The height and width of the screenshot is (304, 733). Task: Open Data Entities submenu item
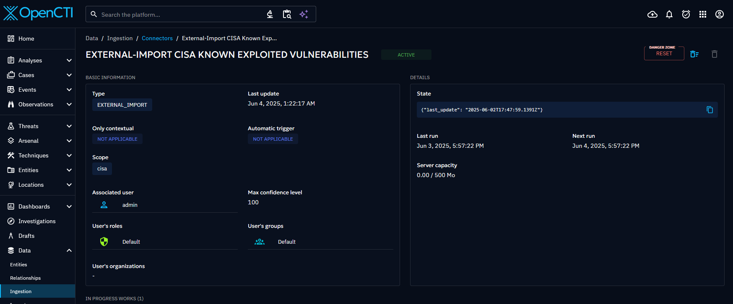37,265
